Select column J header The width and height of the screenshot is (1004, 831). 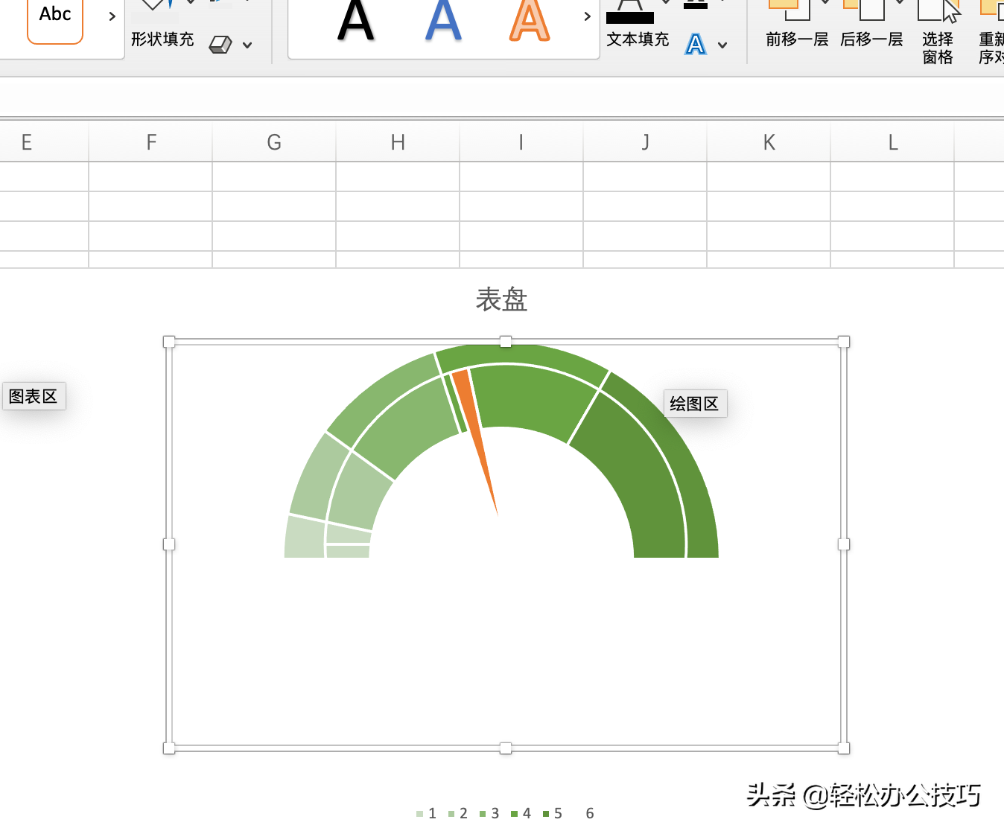tap(645, 142)
